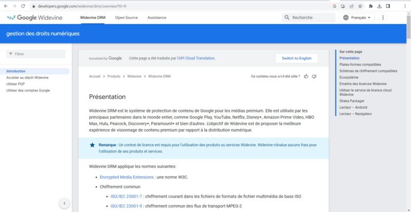The width and height of the screenshot is (411, 212).
Task: Open the Encrypted Media Extensions link
Action: coord(127,177)
